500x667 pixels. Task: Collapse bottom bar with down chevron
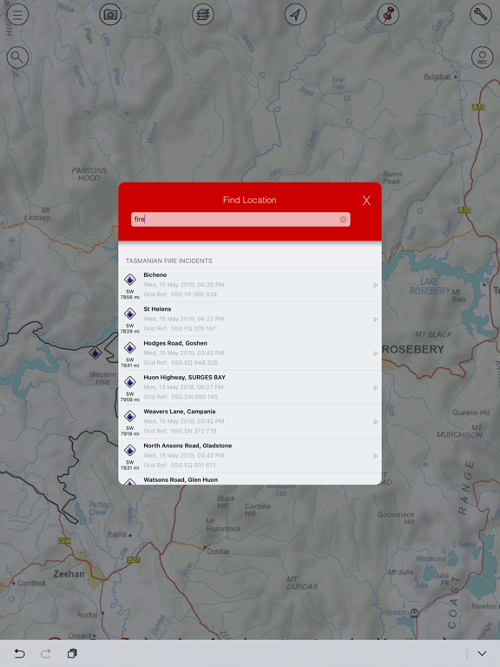click(482, 653)
